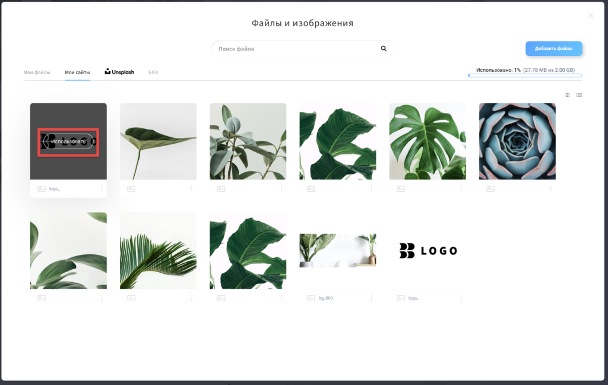Screen dimensions: 608x385
Task: Open the Мои файлы tab
Action: tap(37, 72)
